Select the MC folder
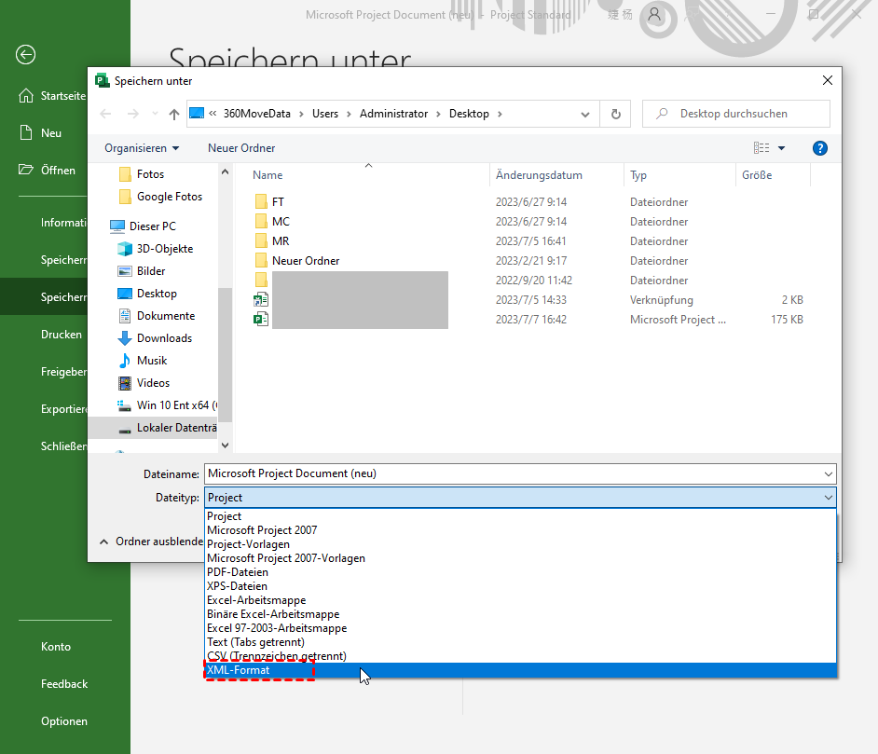 coord(272,221)
